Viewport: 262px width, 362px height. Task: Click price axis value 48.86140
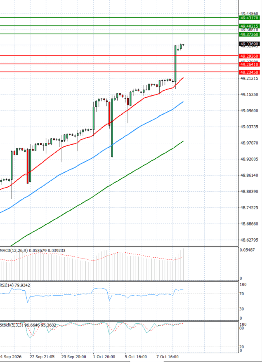click(x=249, y=175)
